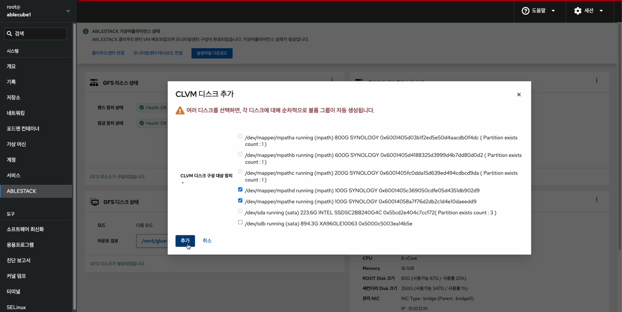This screenshot has width=622, height=312.
Task: Check the /dev/sdb sata disk checkbox
Action: pyautogui.click(x=240, y=222)
